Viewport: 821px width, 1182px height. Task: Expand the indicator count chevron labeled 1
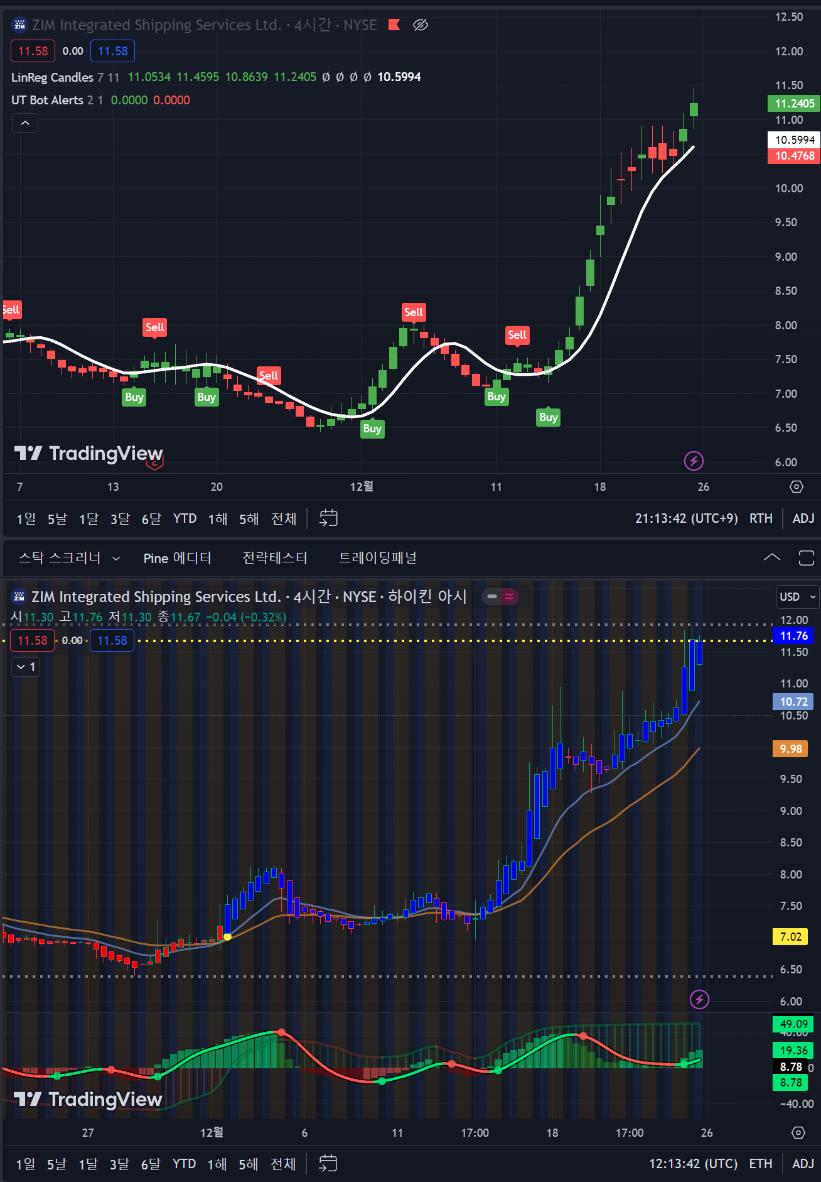coord(26,667)
